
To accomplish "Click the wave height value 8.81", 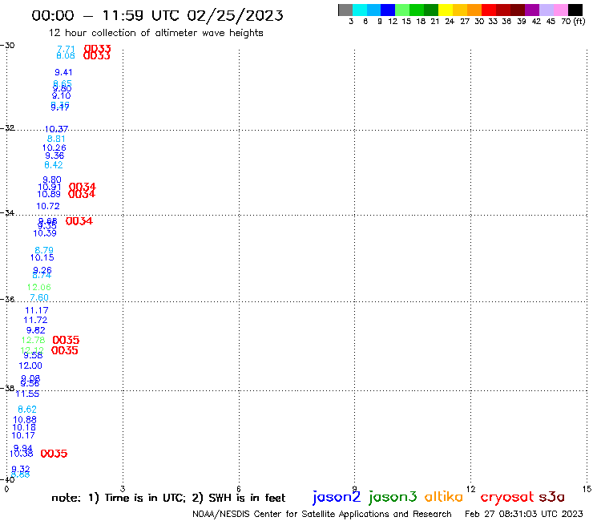I will pos(56,139).
